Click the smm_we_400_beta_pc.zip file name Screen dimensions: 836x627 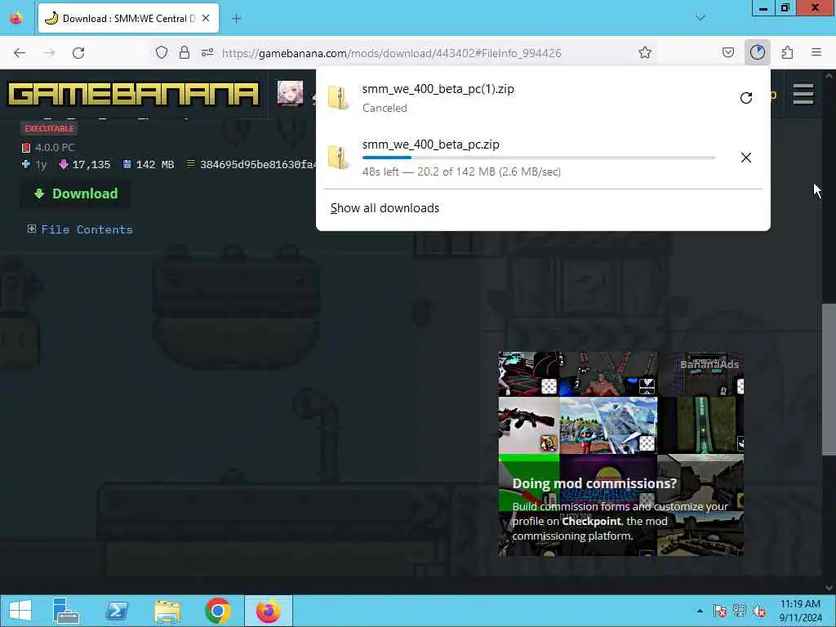point(431,145)
